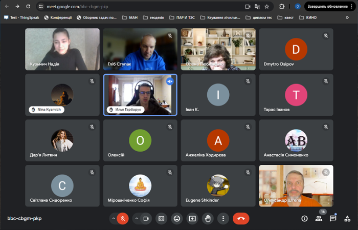Expand microphone audio settings arrow

pyautogui.click(x=113, y=218)
